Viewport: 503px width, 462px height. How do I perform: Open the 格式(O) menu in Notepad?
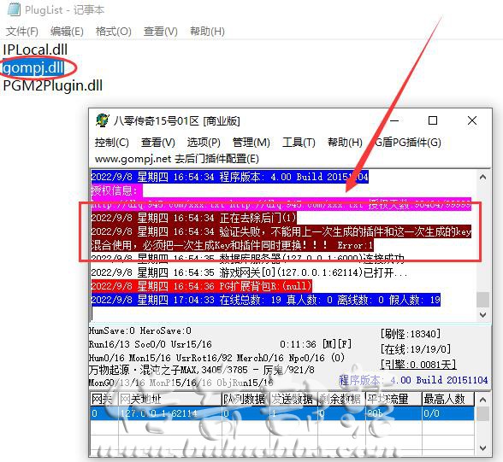(x=113, y=32)
